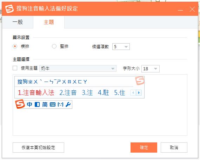
Task: Open the soft keyboard icon in preview bar
Action: pos(53,104)
